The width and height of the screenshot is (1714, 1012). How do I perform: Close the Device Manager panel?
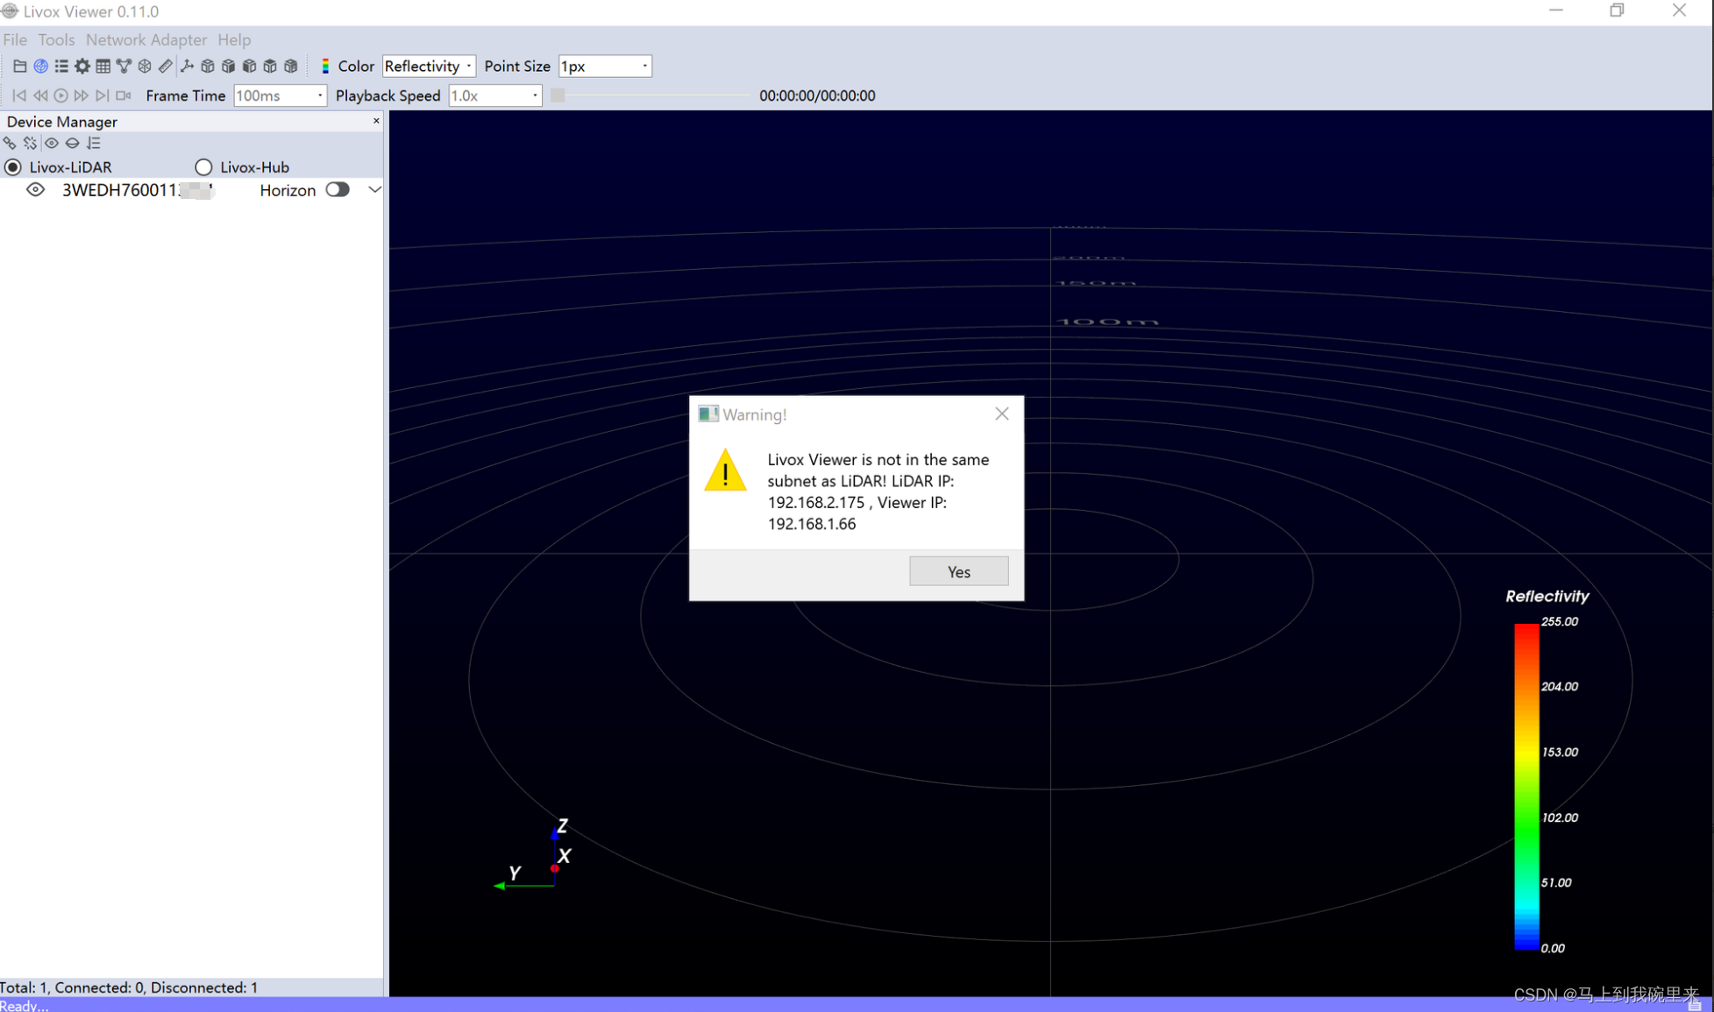click(376, 121)
